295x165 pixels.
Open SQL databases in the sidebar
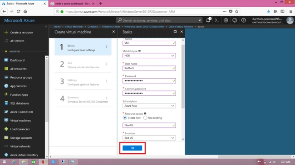pos(20,104)
